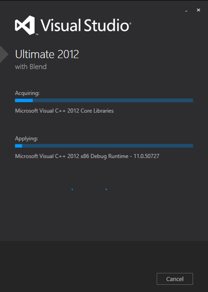Click the Acquiring progress bar
208x292 pixels.
coord(104,101)
